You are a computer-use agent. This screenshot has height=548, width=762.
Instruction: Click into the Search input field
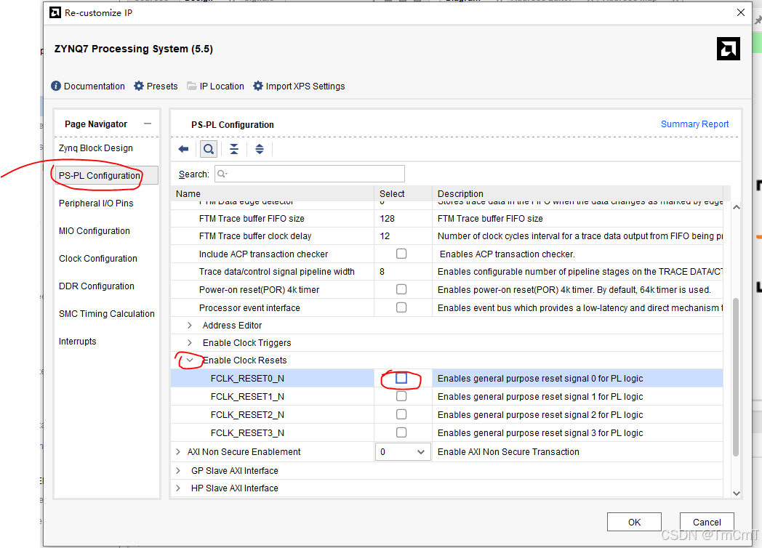click(310, 174)
